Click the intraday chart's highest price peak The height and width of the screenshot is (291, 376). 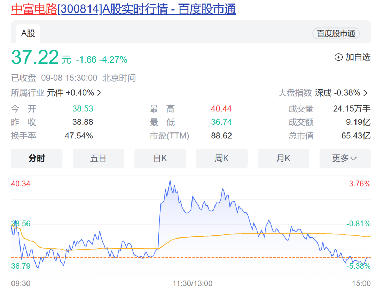[170, 180]
